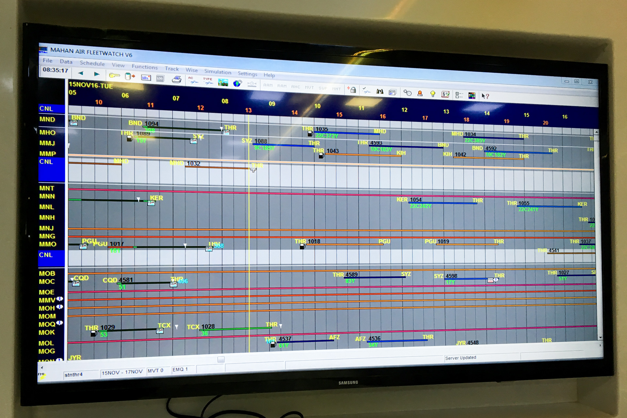This screenshot has height=418, width=627.
Task: Click the globe with clock icon
Action: point(237,83)
